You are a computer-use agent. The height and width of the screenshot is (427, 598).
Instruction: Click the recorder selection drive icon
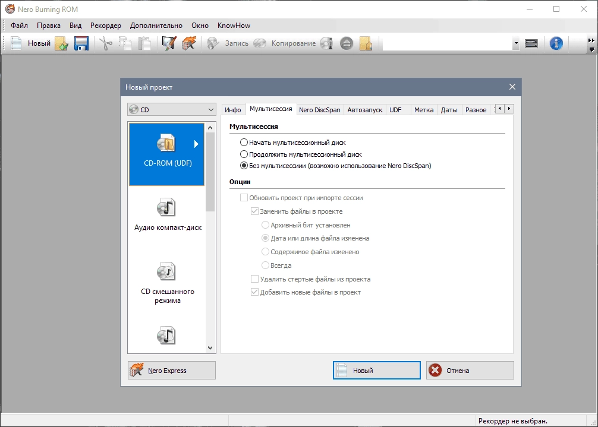(x=531, y=43)
